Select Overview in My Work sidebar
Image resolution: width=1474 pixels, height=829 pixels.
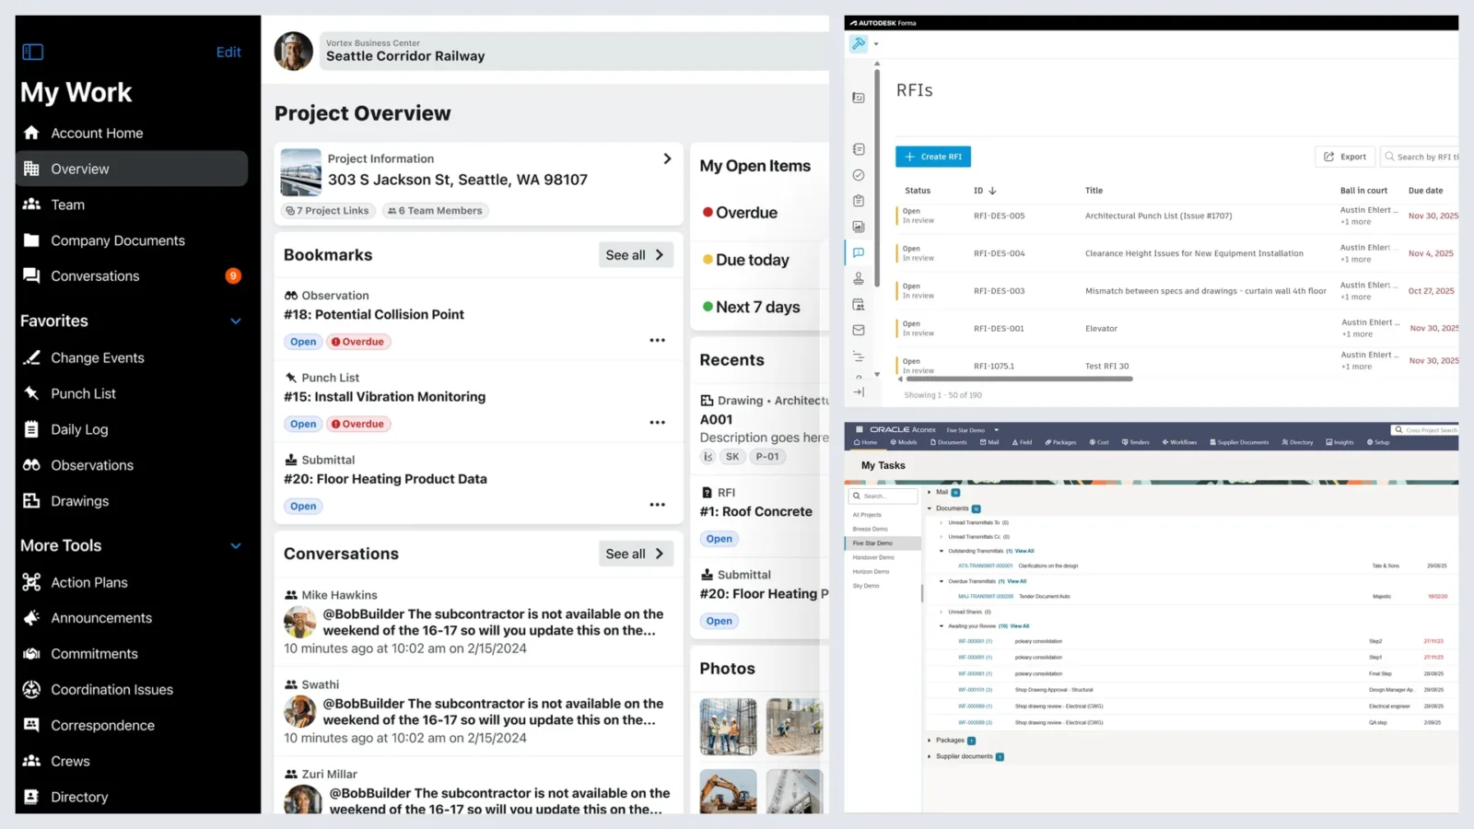(x=132, y=169)
